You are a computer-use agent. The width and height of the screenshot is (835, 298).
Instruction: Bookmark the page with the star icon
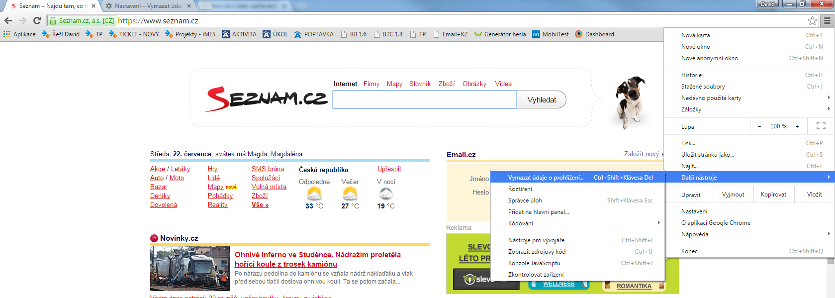812,20
